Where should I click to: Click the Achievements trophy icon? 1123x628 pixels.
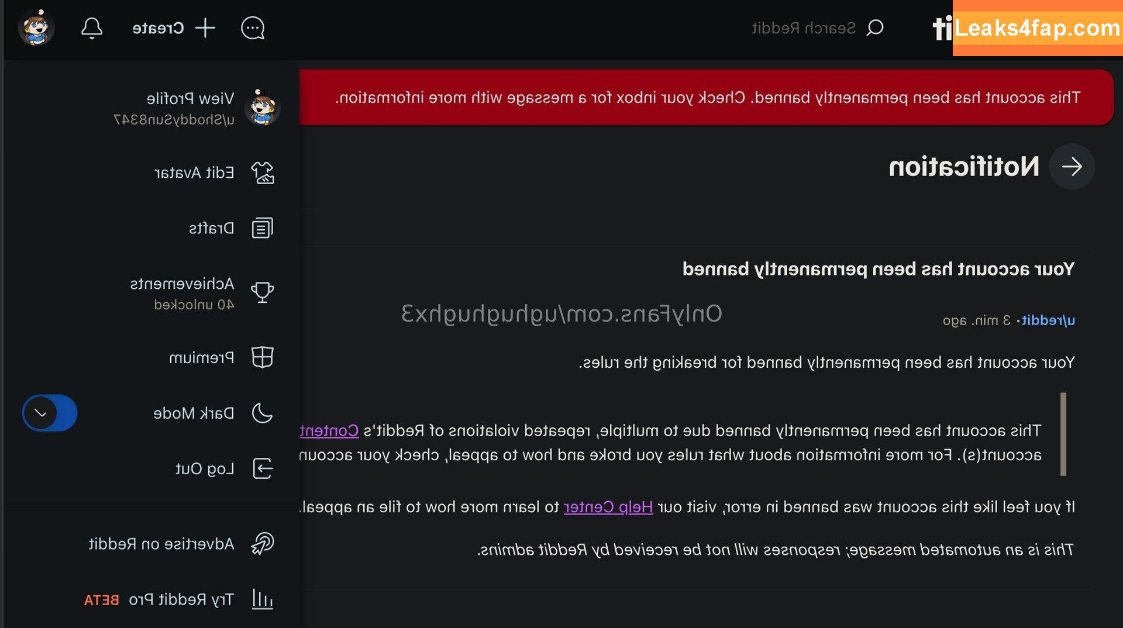pos(263,292)
